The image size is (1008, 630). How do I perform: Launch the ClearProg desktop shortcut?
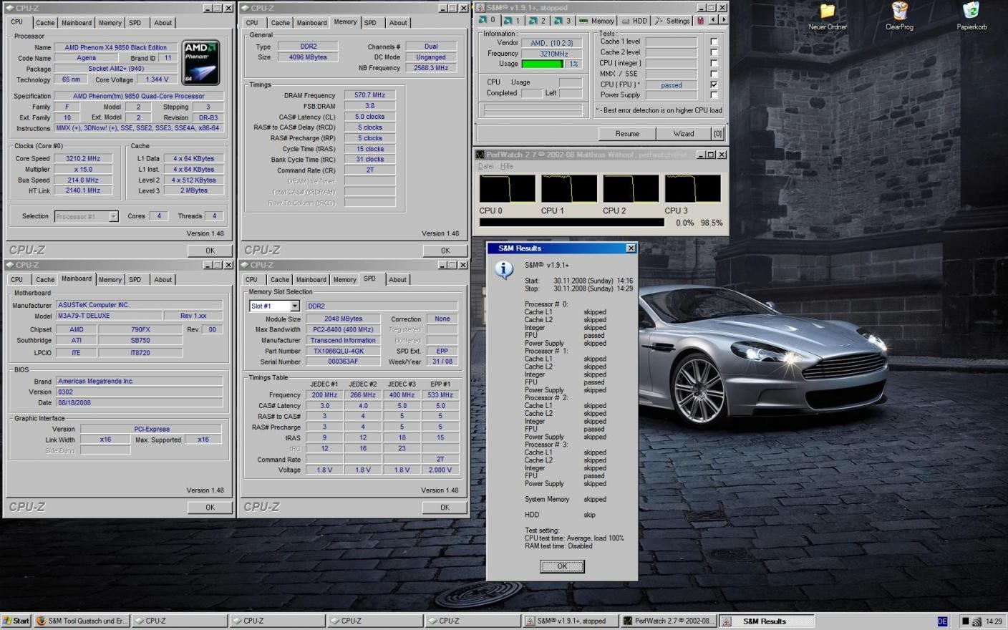pyautogui.click(x=899, y=16)
